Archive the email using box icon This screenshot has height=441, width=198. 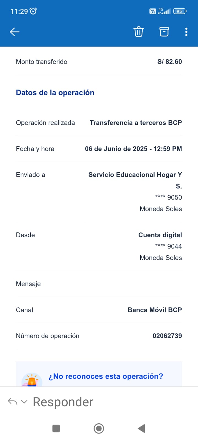(x=164, y=32)
